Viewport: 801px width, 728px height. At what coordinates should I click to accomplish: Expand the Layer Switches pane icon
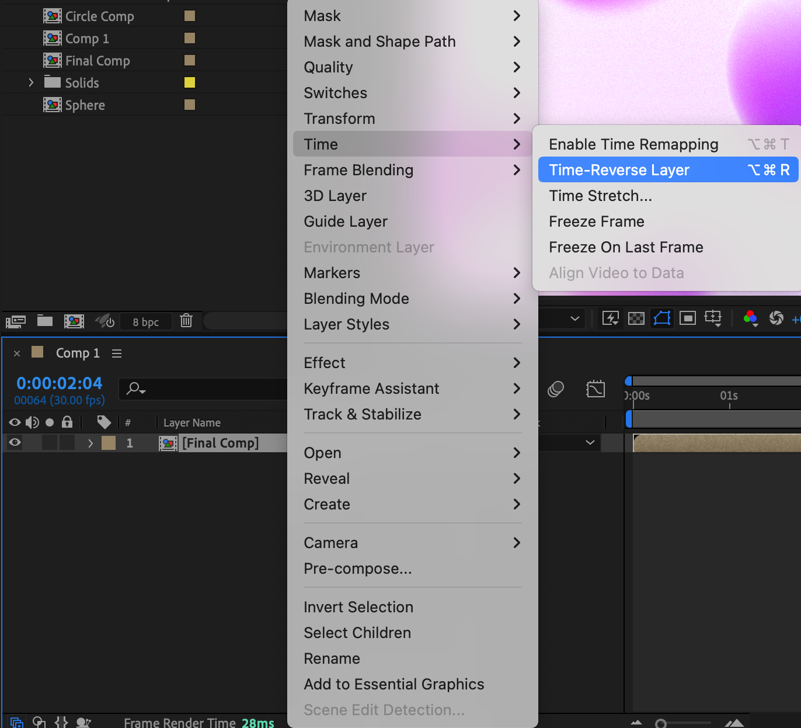(17, 722)
